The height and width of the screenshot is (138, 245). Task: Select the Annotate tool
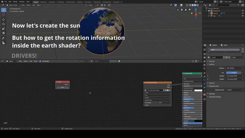coord(3,38)
